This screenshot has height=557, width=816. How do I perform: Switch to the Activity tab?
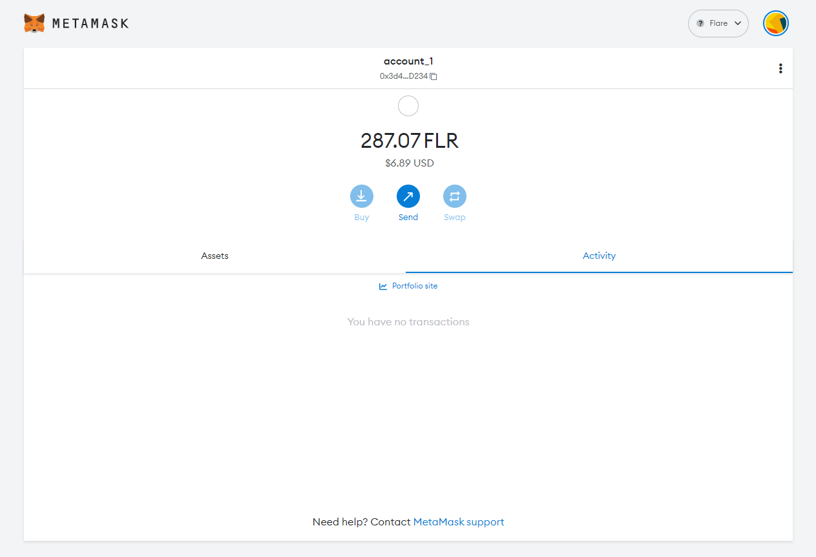pyautogui.click(x=599, y=256)
